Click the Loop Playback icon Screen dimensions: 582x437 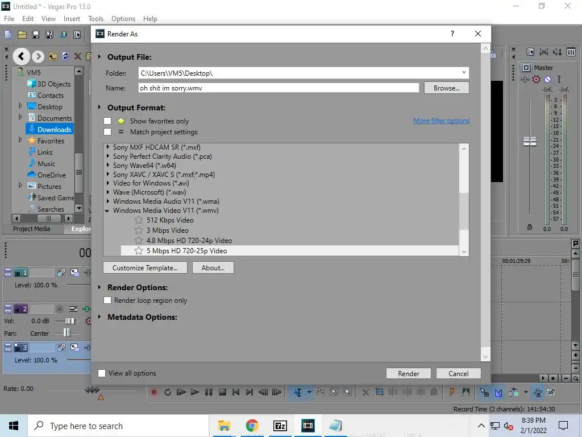point(168,392)
